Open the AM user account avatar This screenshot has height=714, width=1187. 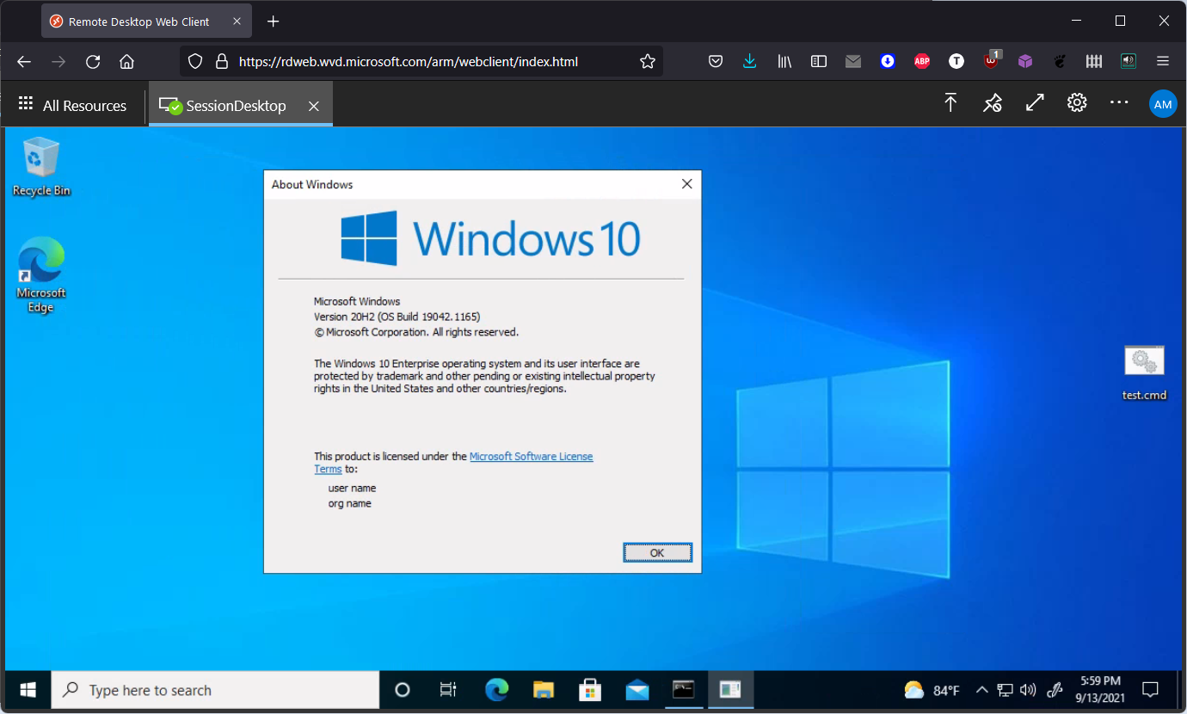click(1163, 104)
